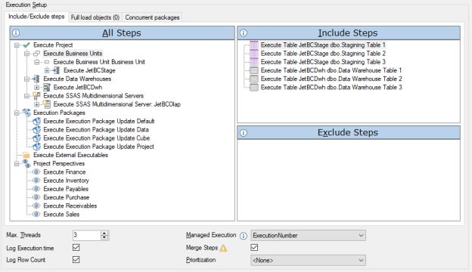Select Execute Business Unit Business Unit row

(99, 62)
